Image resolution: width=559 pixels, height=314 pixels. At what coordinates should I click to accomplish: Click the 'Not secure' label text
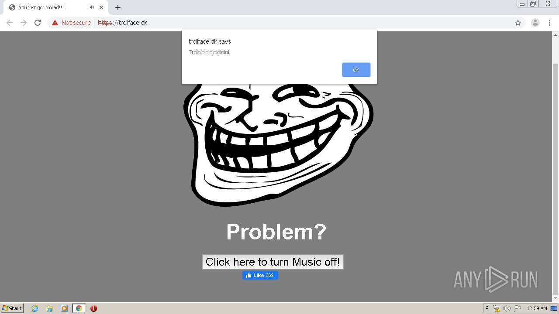pos(76,23)
